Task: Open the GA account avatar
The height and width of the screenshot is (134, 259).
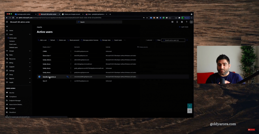Action: pyautogui.click(x=191, y=22)
